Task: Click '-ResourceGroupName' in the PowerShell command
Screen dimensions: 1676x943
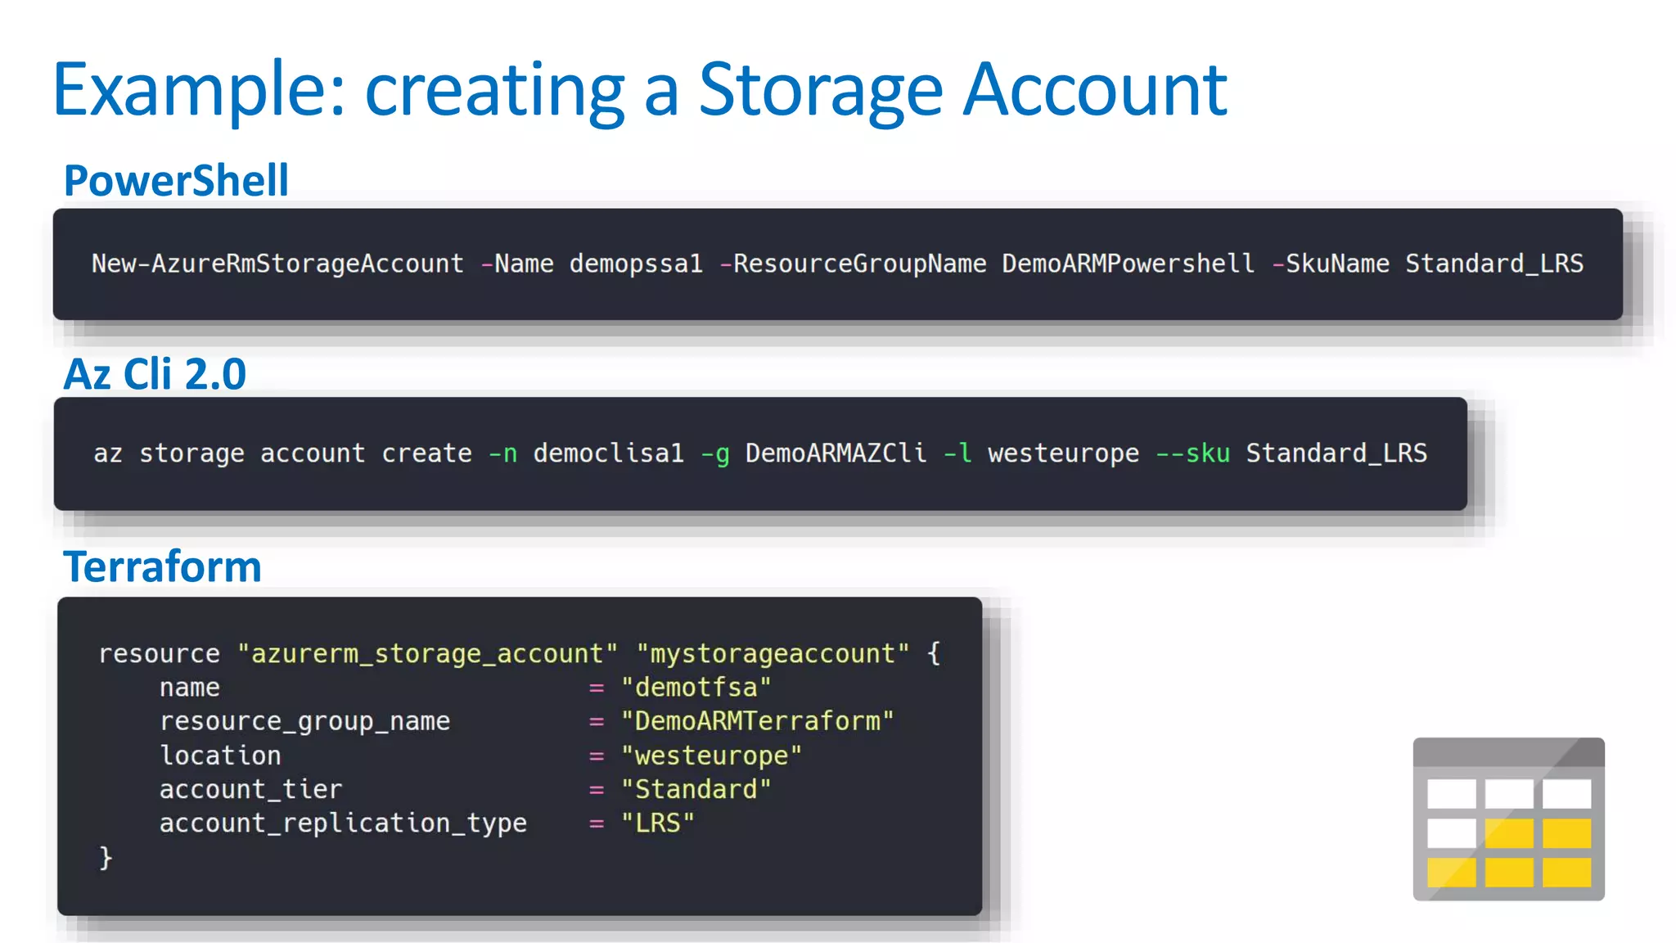Action: (x=853, y=264)
